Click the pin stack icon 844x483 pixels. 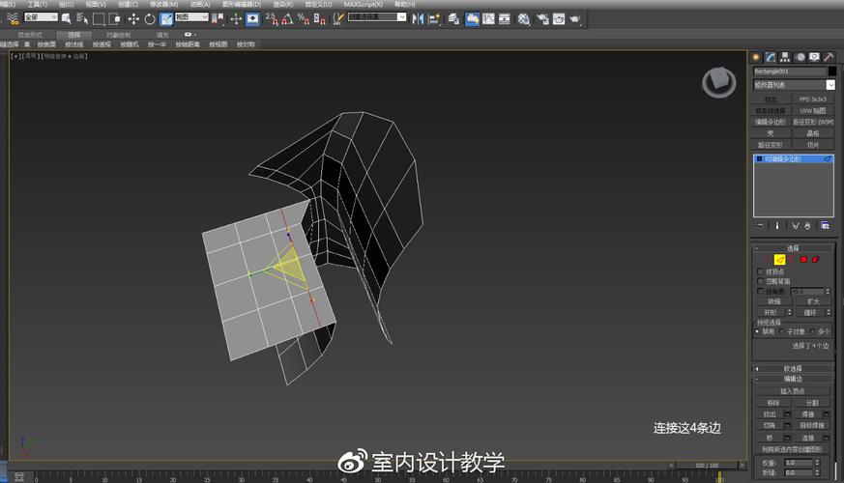[760, 225]
